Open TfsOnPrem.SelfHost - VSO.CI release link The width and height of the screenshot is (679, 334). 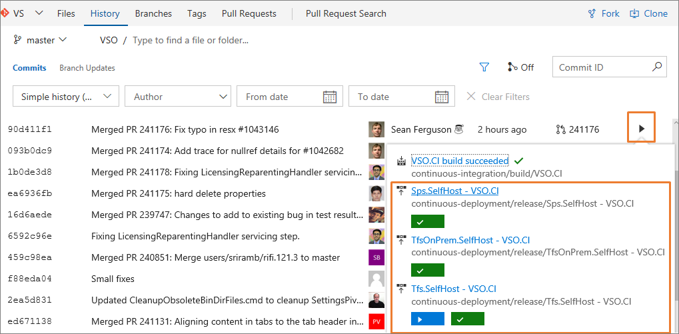(x=470, y=240)
